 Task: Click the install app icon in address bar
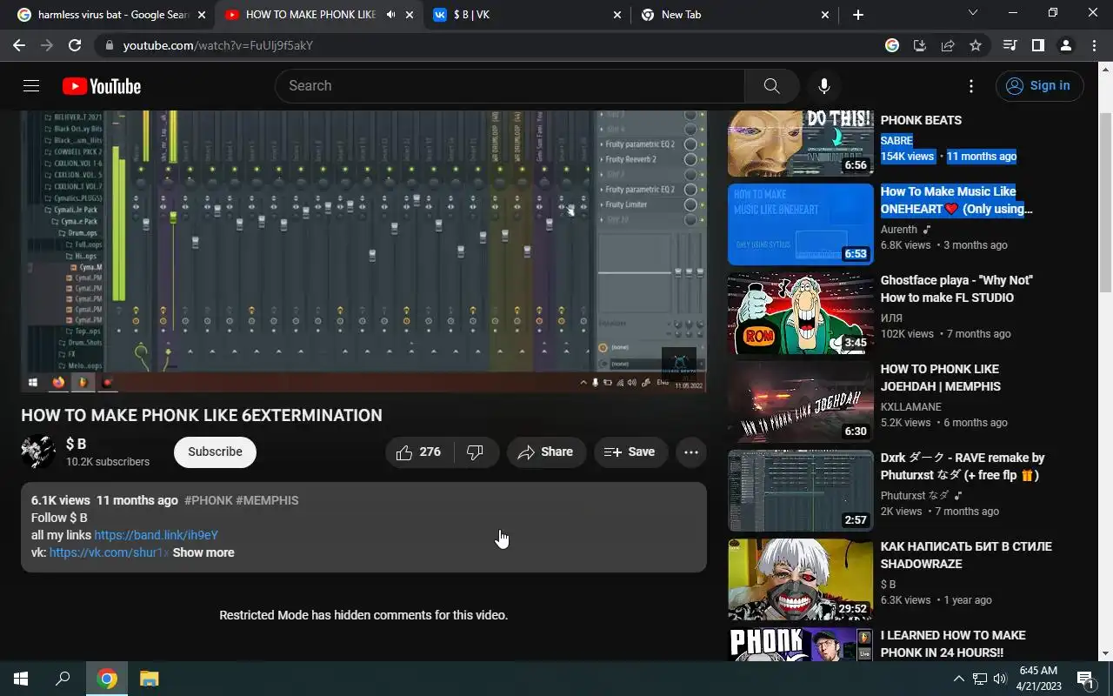pos(920,45)
